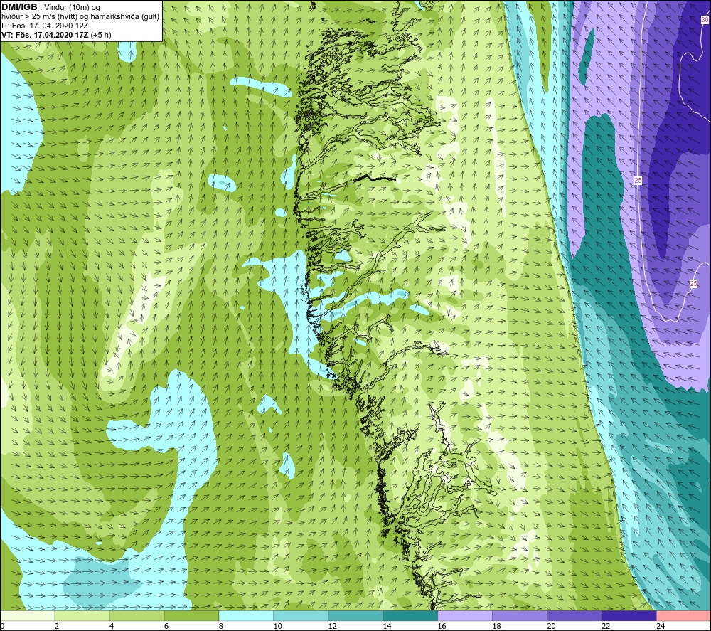This screenshot has width=711, height=631.
Task: Click the legend value 16
Action: pyautogui.click(x=442, y=626)
